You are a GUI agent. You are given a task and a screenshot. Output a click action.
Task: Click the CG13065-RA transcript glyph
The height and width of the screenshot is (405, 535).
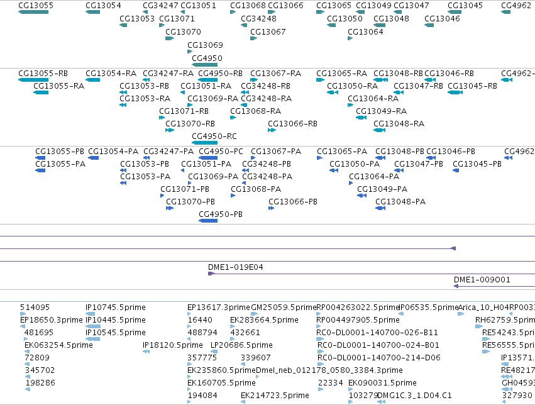(321, 80)
